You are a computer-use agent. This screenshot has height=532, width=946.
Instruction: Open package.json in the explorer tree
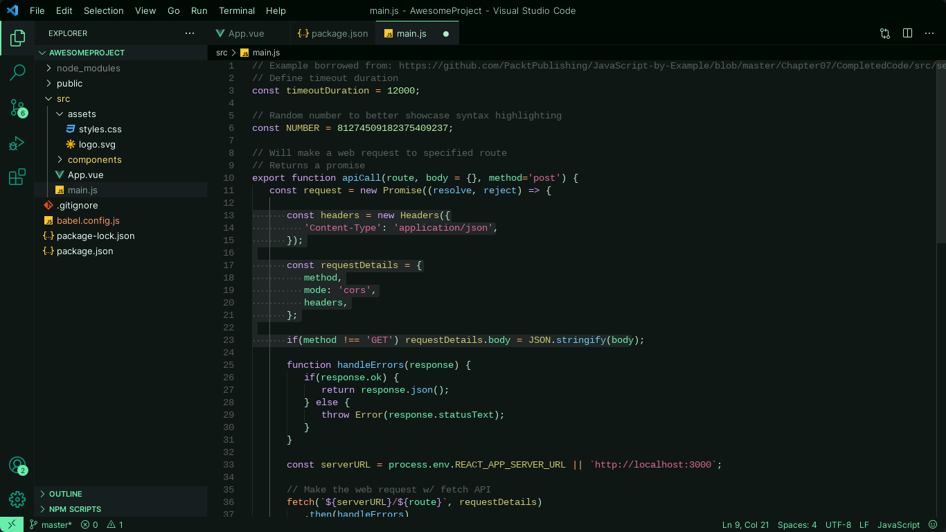tap(121, 251)
